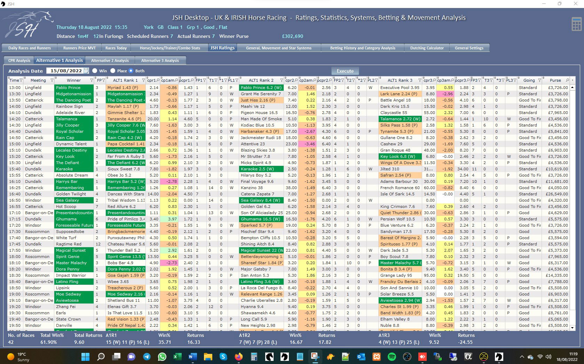Search the cp1am column
This screenshot has width=584, height=364.
(176, 80)
